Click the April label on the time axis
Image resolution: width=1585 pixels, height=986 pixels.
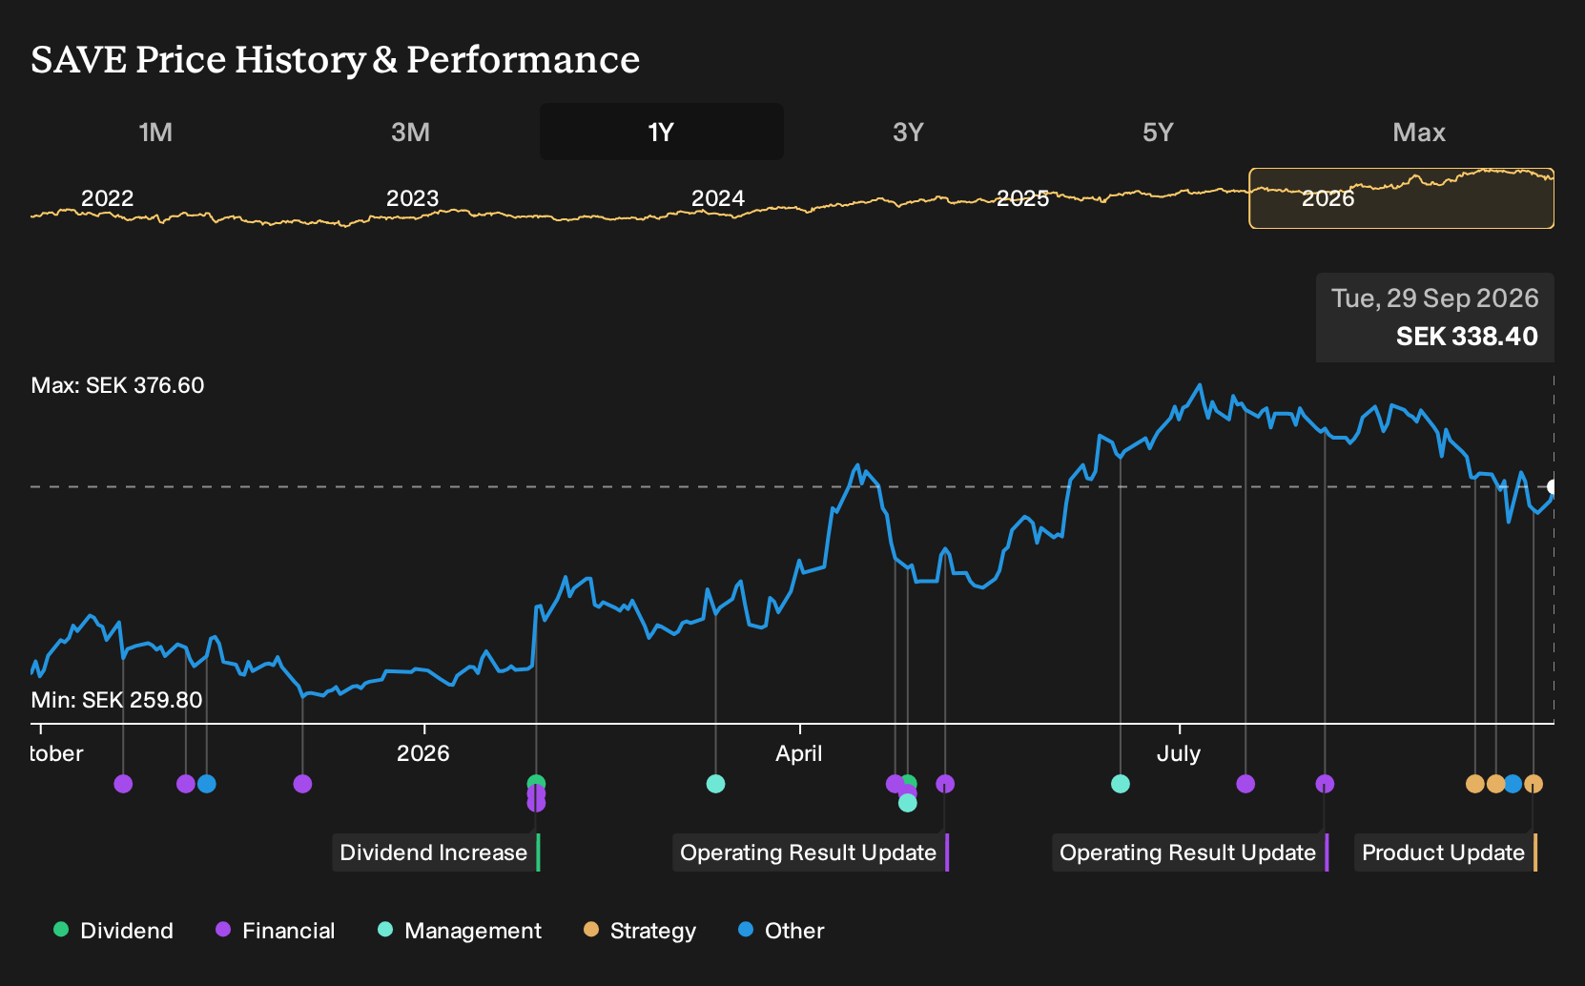799,753
